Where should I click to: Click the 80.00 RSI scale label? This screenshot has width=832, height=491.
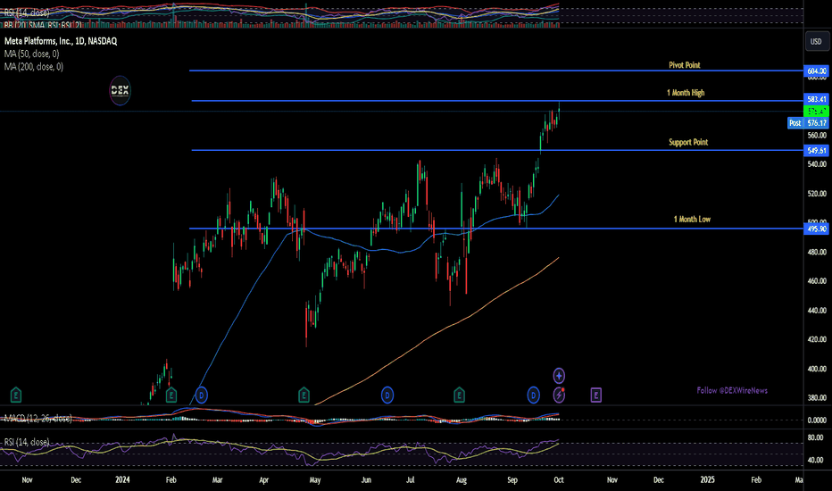[815, 438]
